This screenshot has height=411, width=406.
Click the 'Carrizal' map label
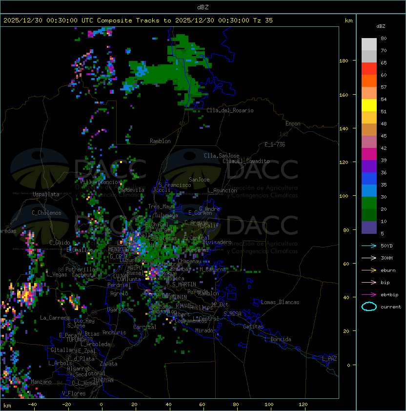145,327
